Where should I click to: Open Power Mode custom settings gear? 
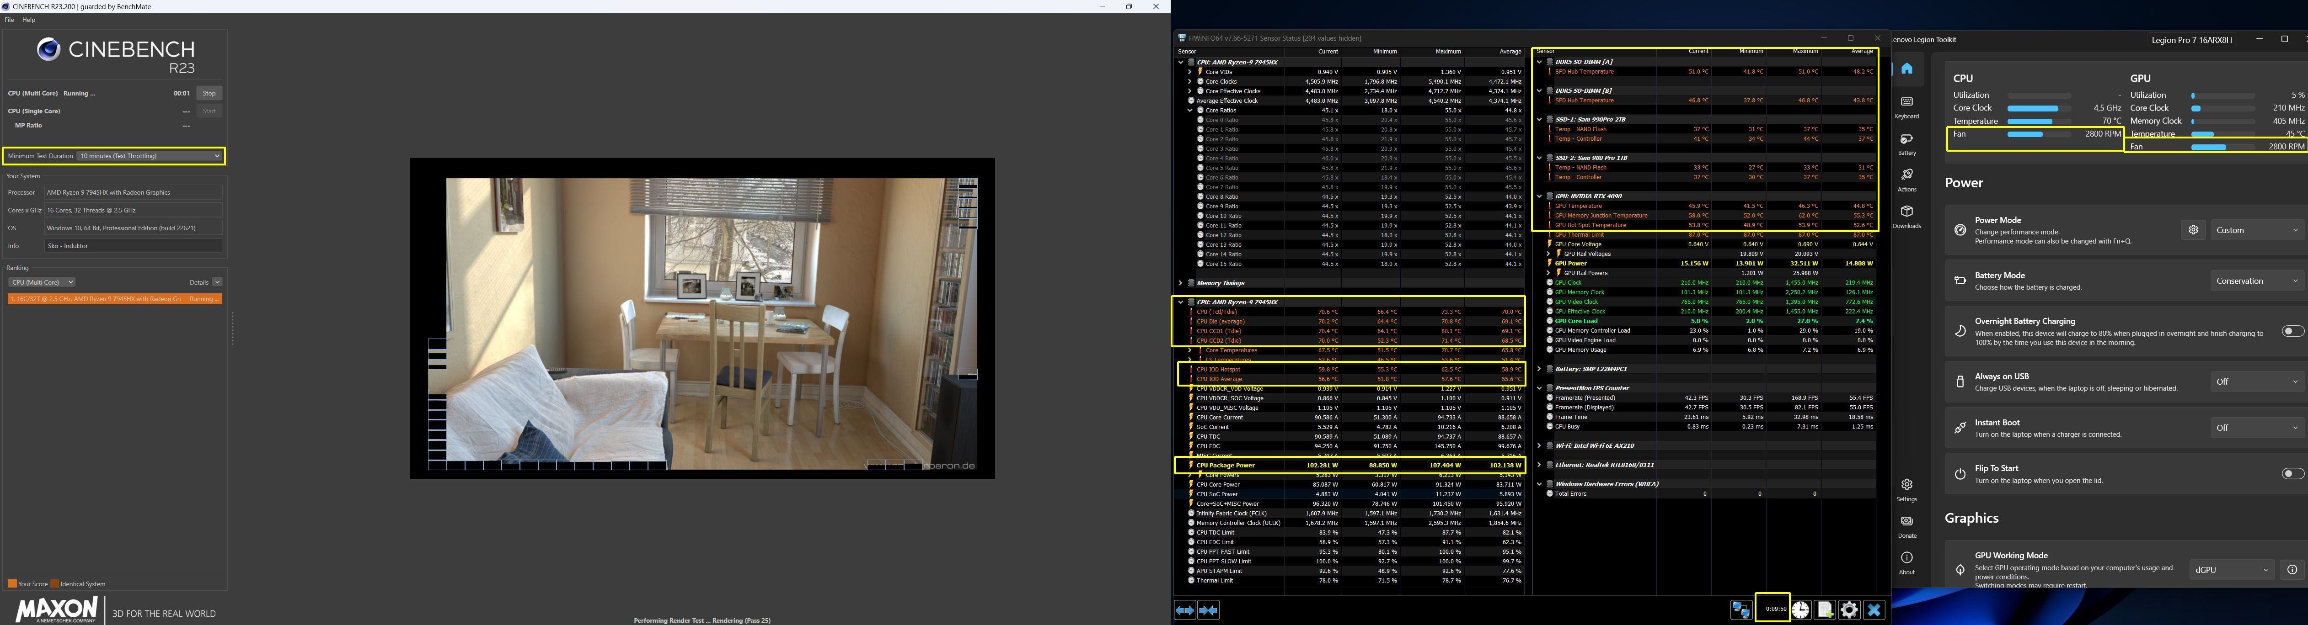tap(2192, 230)
